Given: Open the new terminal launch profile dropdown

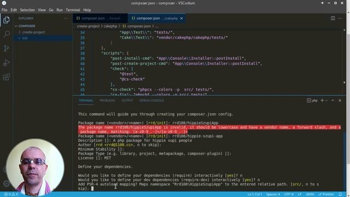Looking at the screenshot, I should pyautogui.click(x=326, y=101).
